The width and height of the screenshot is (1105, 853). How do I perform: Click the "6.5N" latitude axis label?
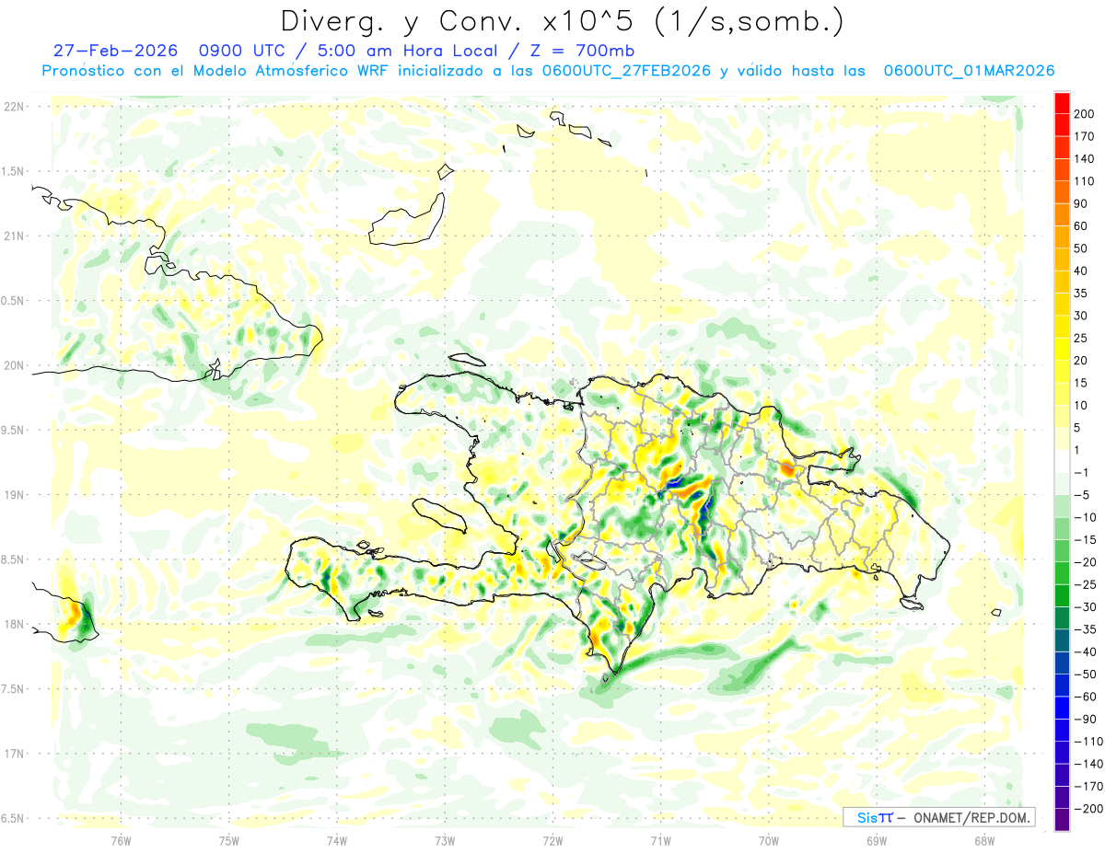point(14,818)
